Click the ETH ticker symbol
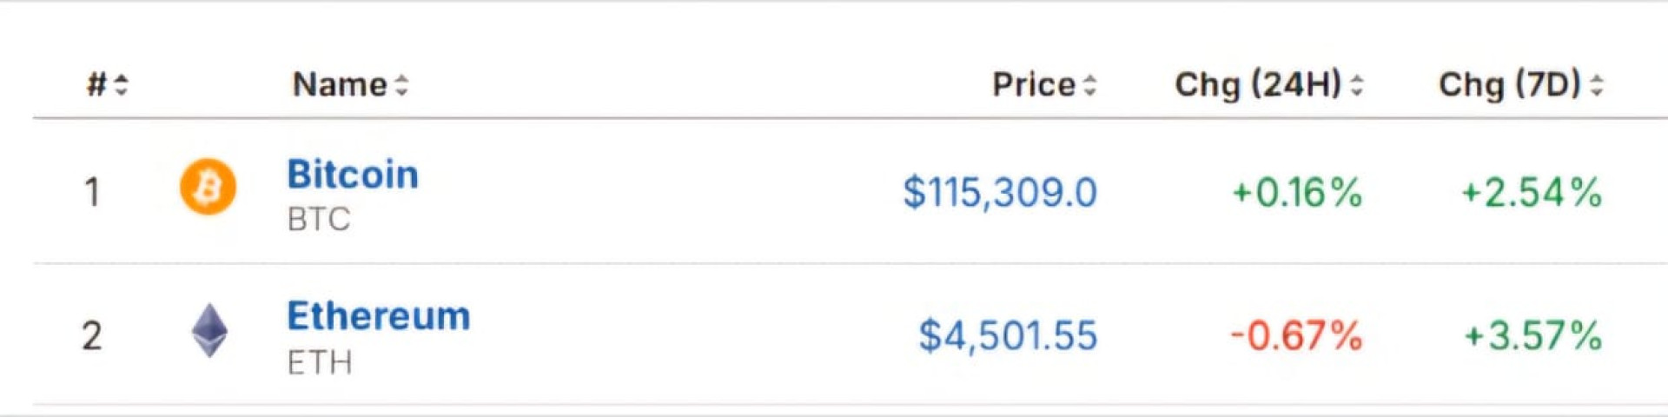The image size is (1668, 417). pos(320,363)
